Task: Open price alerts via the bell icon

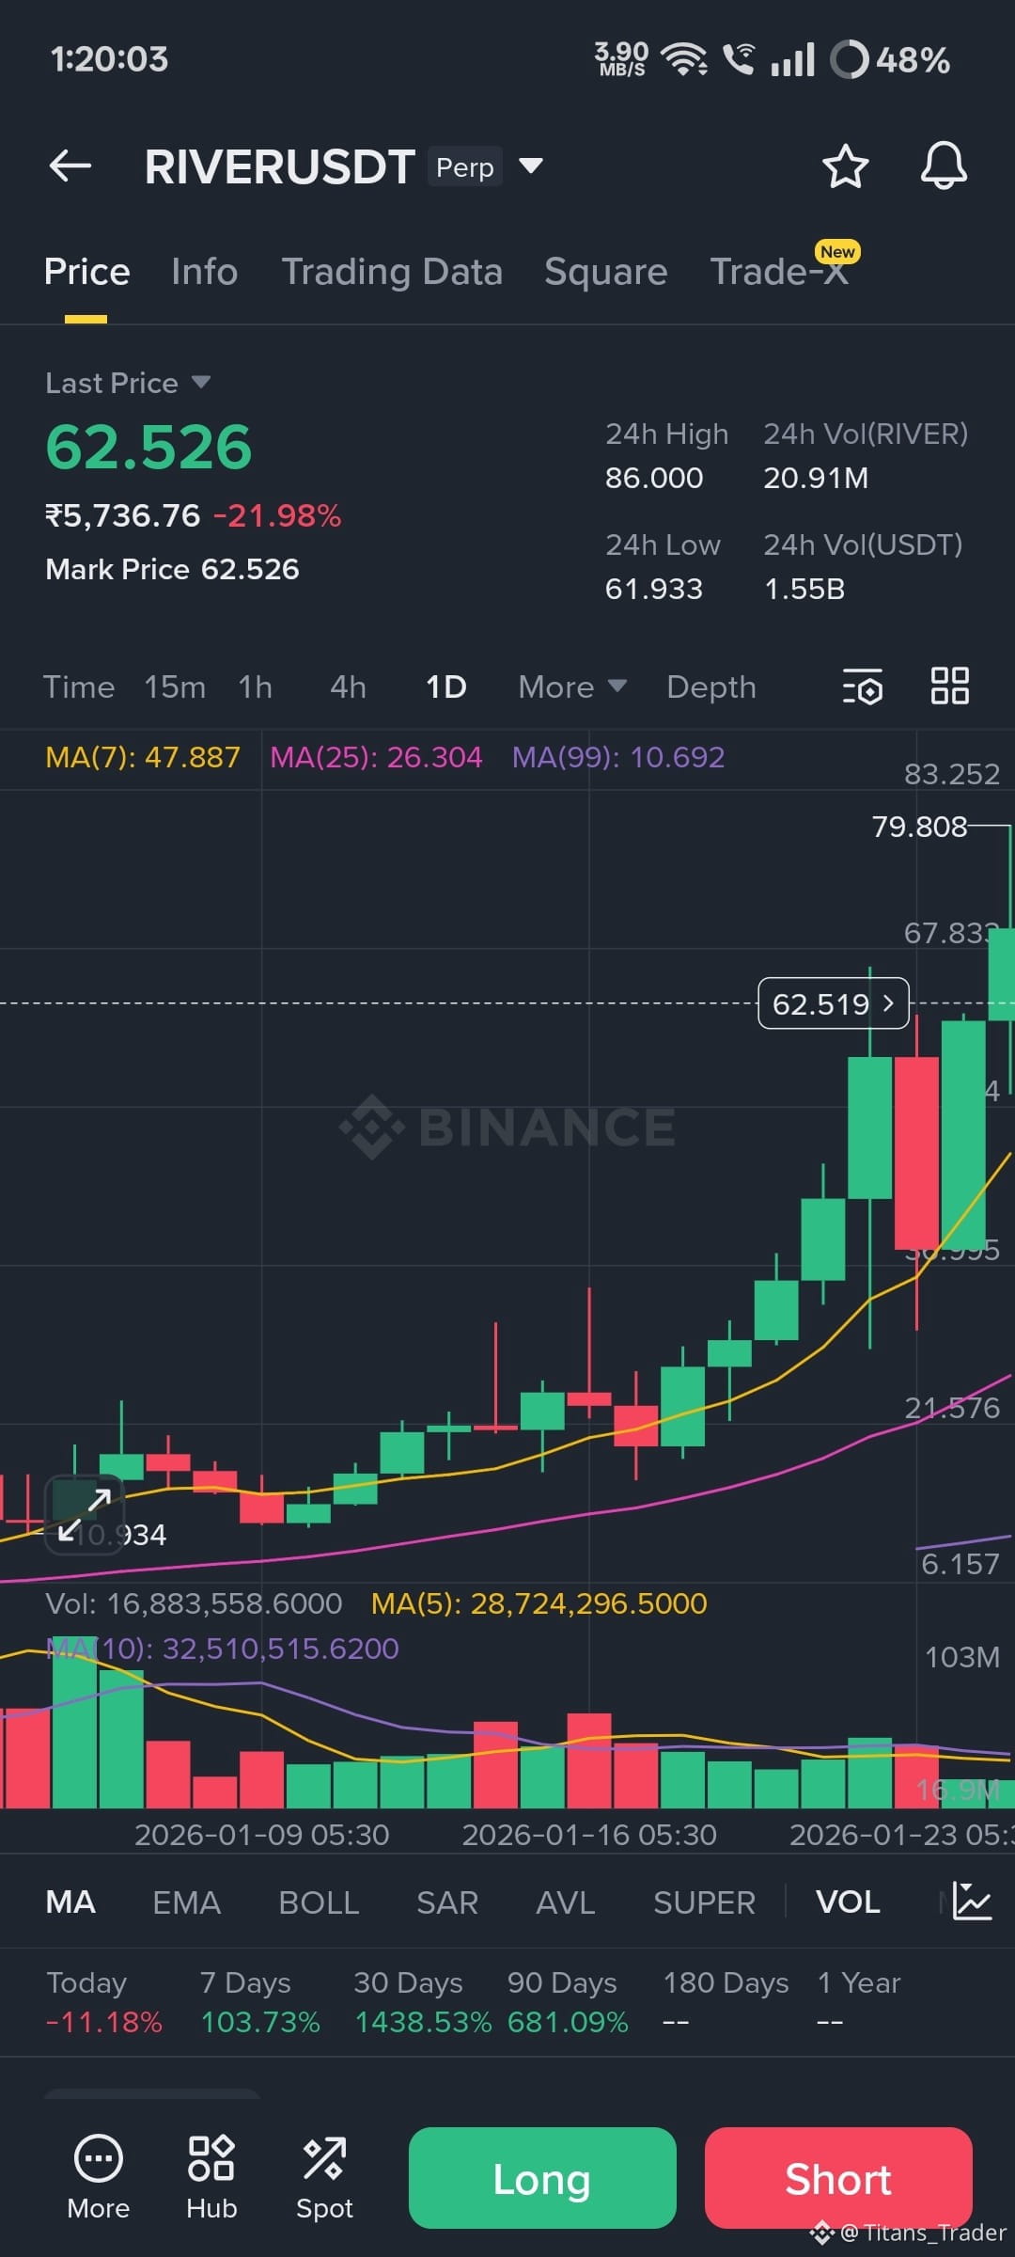Action: click(x=944, y=166)
